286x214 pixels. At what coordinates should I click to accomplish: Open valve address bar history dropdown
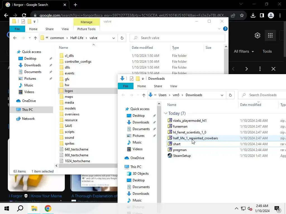coord(114,38)
